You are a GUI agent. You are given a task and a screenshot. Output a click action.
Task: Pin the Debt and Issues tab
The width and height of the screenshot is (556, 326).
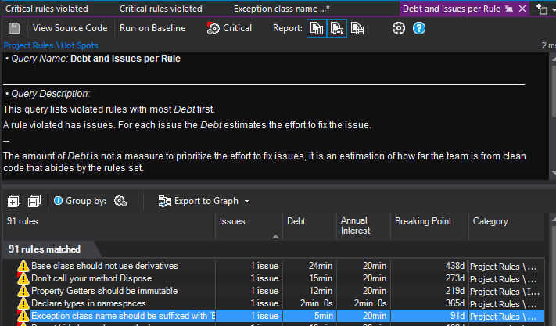pyautogui.click(x=509, y=9)
